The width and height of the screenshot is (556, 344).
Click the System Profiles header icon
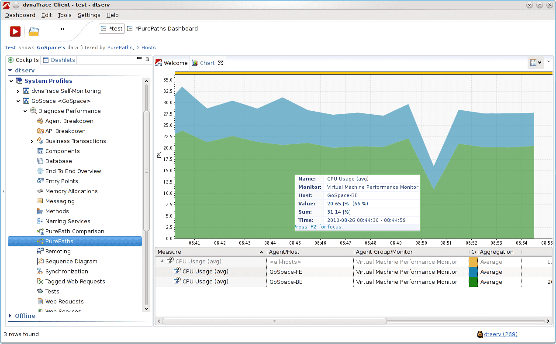pyautogui.click(x=19, y=81)
